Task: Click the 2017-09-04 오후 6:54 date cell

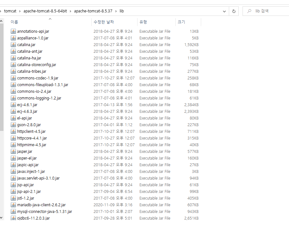Action: tap(113, 192)
